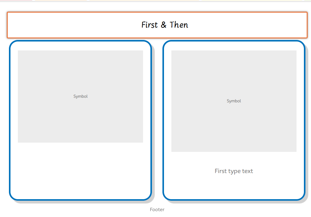Click the "Symbol" label in right card
This screenshot has height=217, width=311.
(234, 101)
